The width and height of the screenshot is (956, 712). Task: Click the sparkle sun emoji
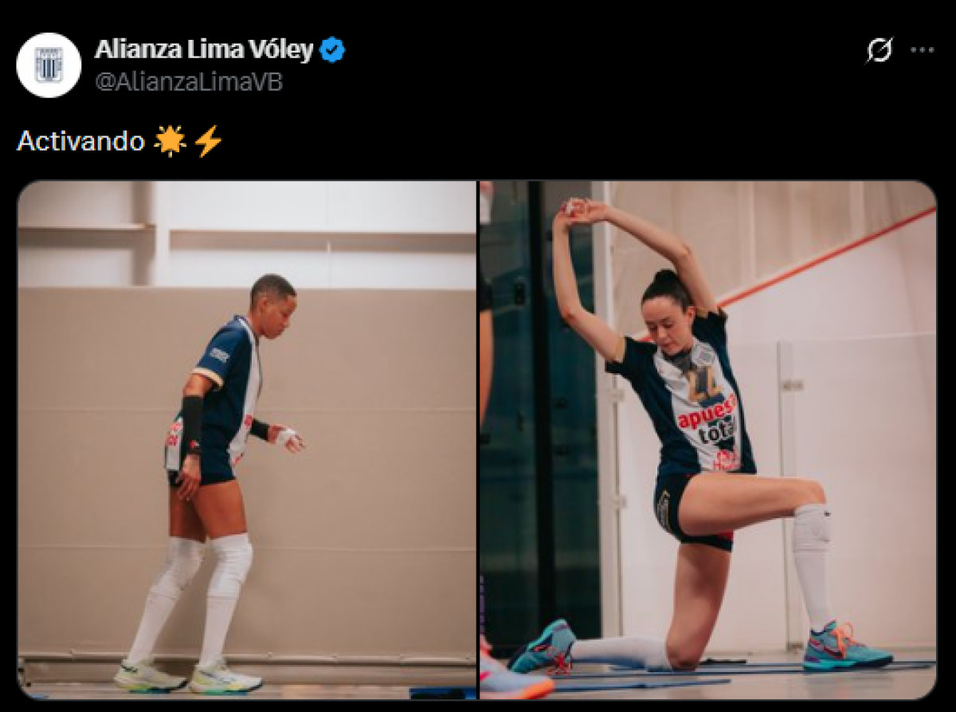coord(170,141)
